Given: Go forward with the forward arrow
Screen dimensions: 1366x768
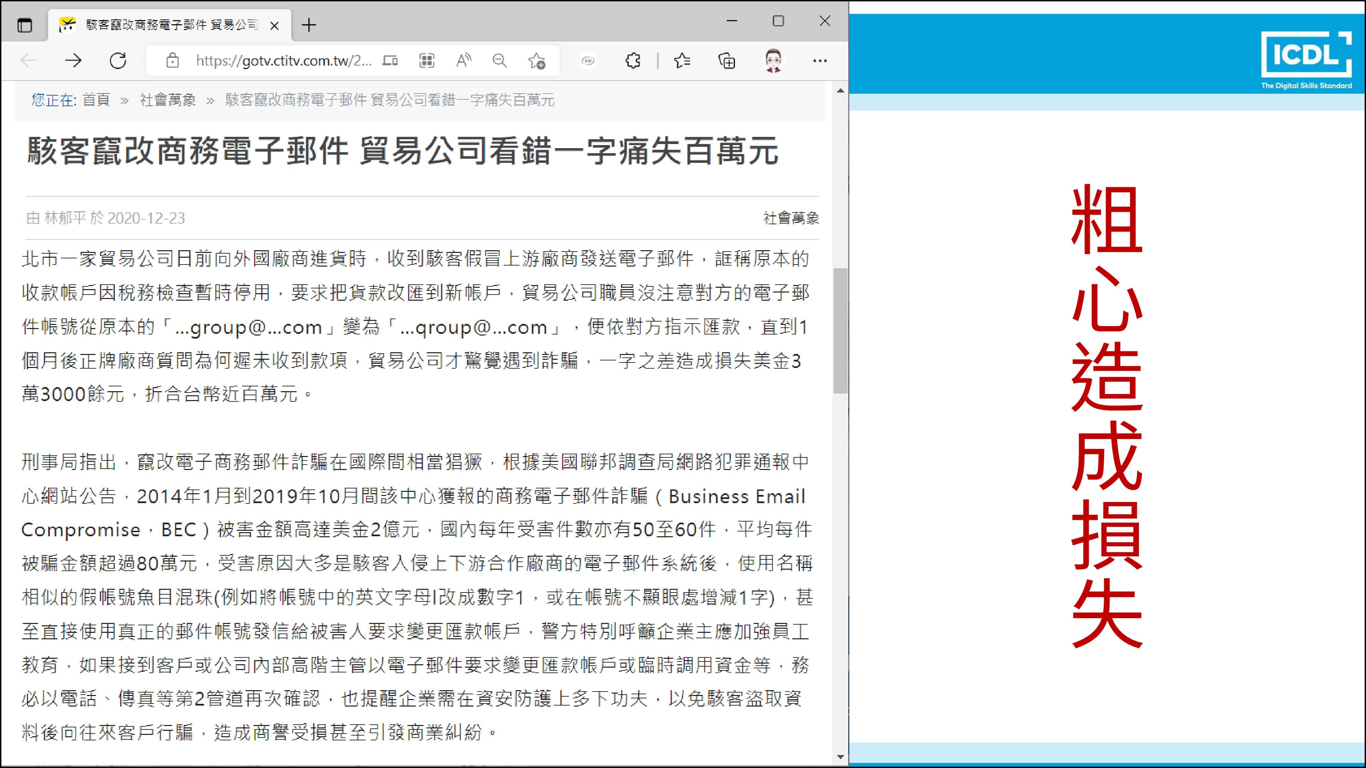Looking at the screenshot, I should [73, 61].
